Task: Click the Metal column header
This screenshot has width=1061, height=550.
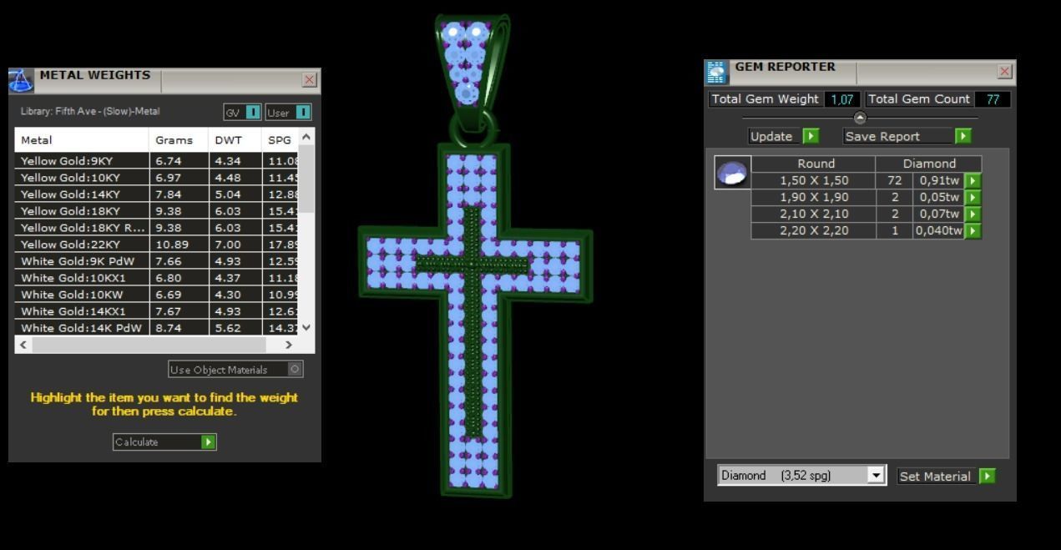Action: pos(82,140)
